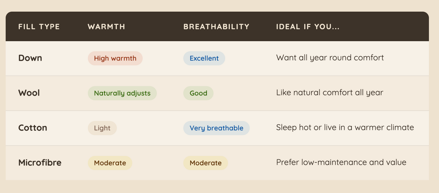This screenshot has height=193, width=439.
Task: Click 'Sleep hot or live in a warmer climate'
Action: pos(345,128)
